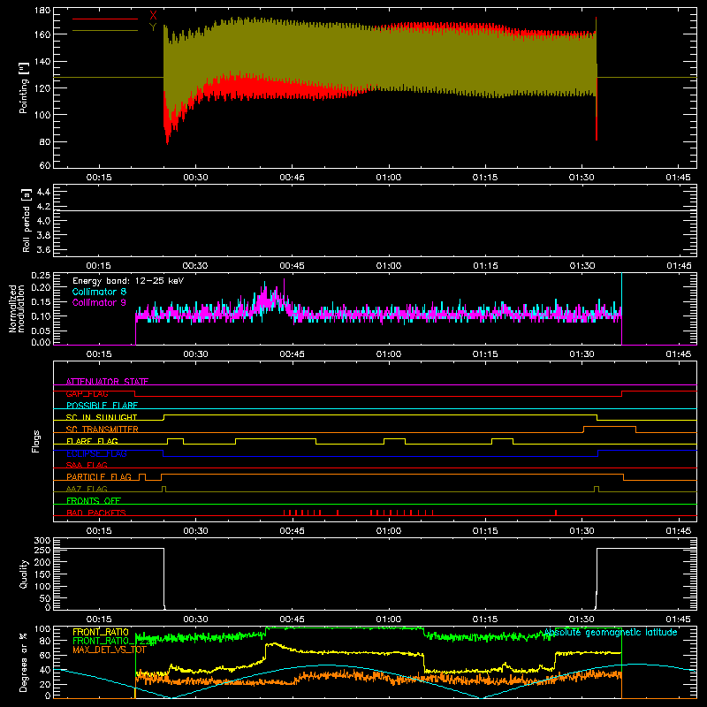The width and height of the screenshot is (707, 707).
Task: Click the SAA_FLAG label
Action: 87,465
